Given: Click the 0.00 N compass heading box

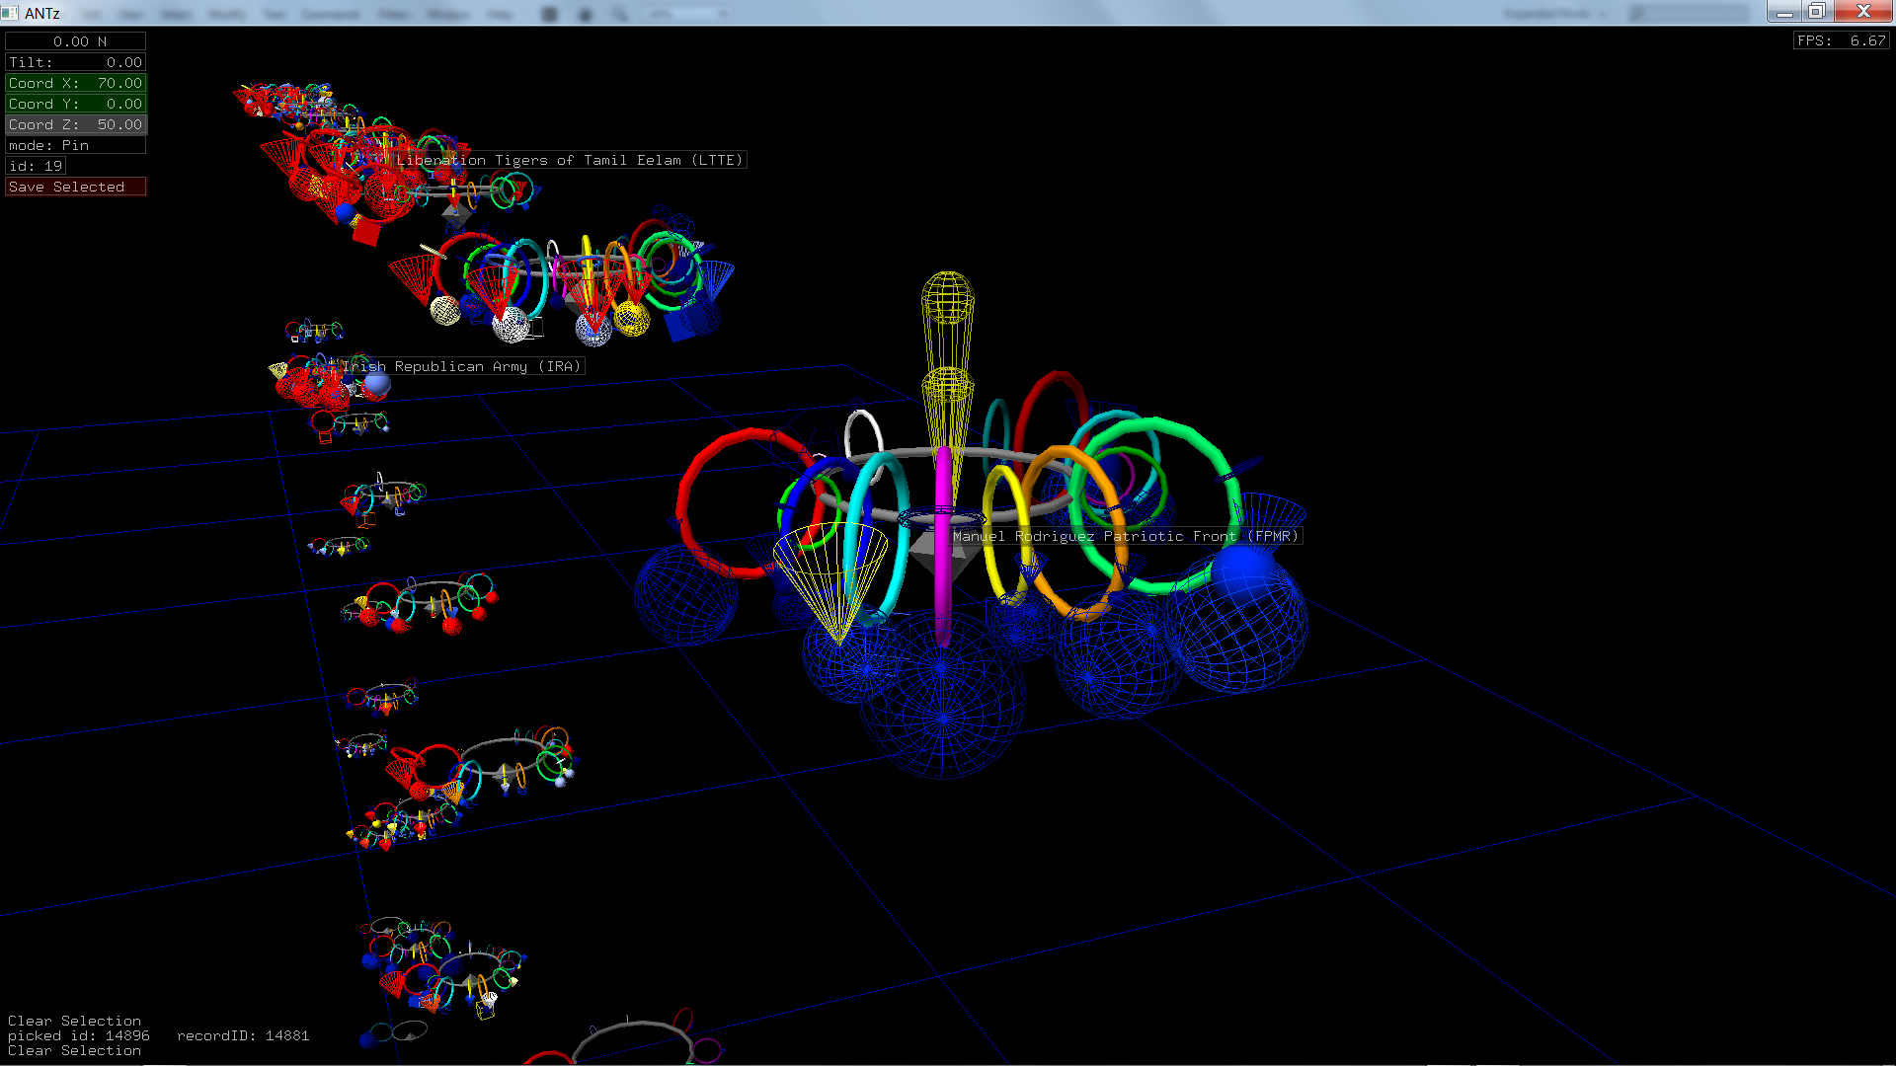Looking at the screenshot, I should coord(75,41).
